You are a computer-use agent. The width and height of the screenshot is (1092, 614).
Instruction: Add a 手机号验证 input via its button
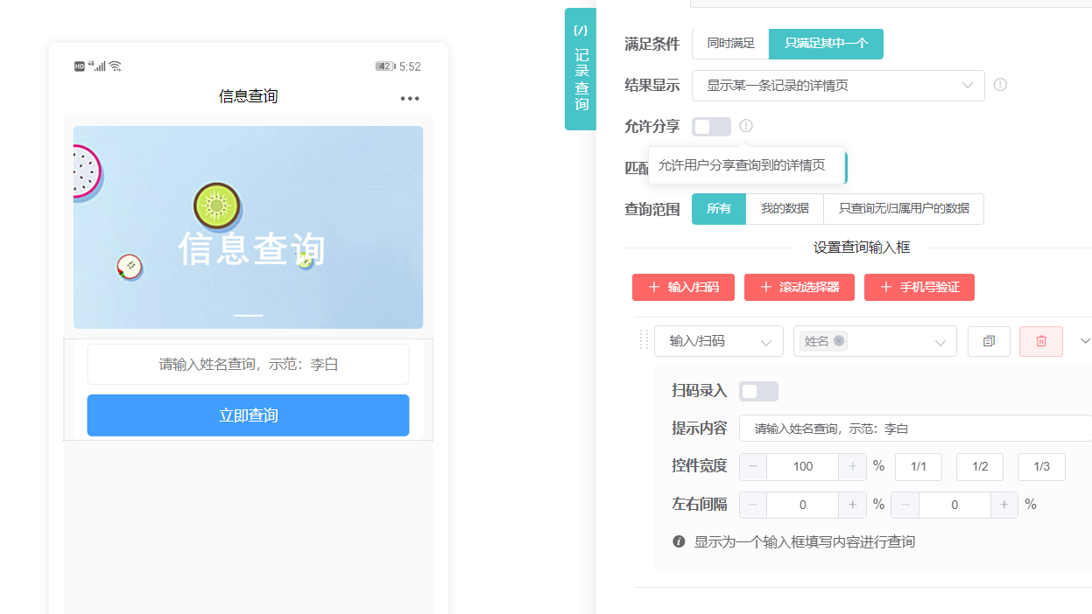[919, 287]
